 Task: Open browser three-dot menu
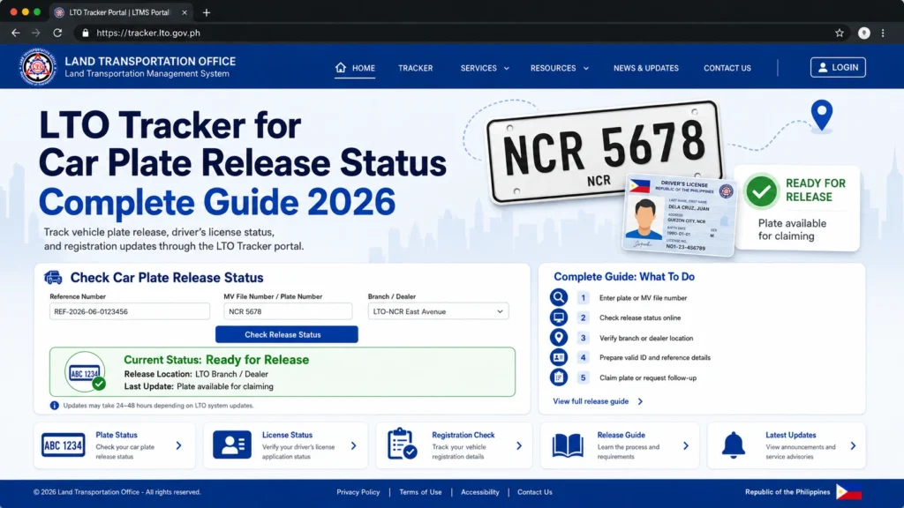pos(883,33)
